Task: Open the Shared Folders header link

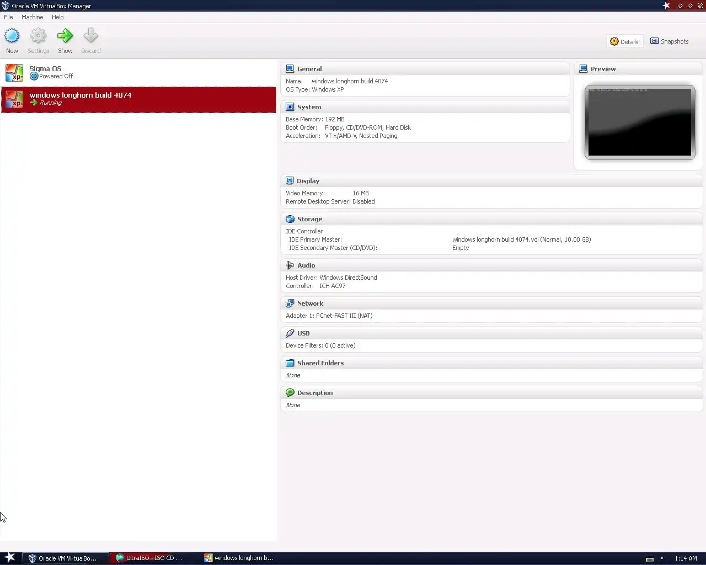Action: [x=320, y=363]
